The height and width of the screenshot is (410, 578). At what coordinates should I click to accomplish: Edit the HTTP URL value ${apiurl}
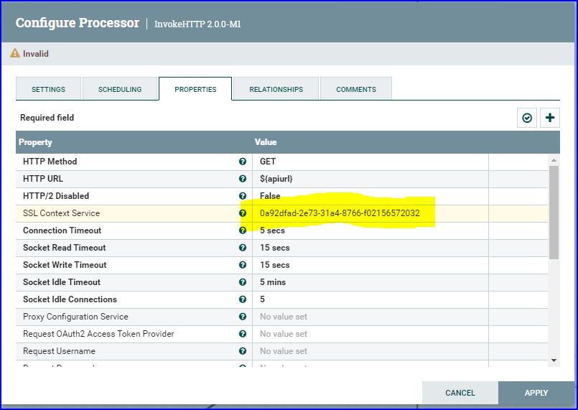[370, 179]
